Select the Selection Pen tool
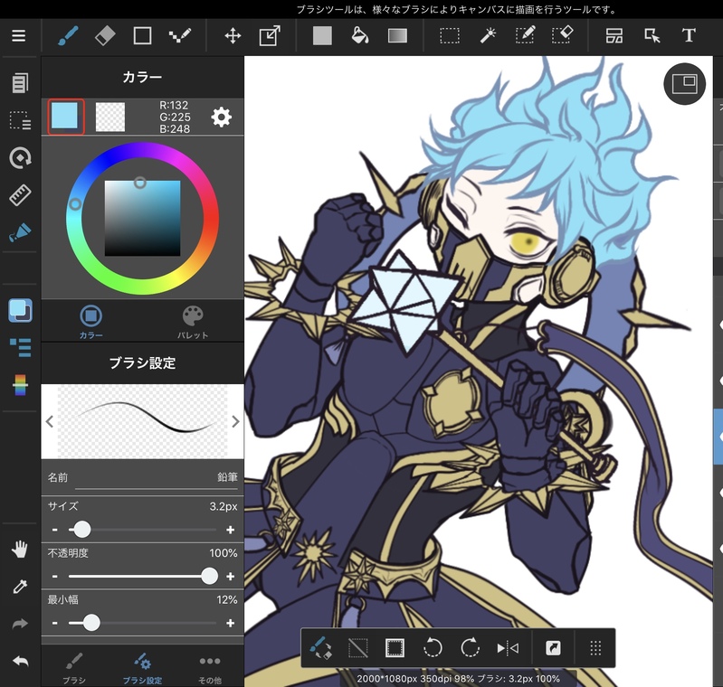 [x=525, y=35]
